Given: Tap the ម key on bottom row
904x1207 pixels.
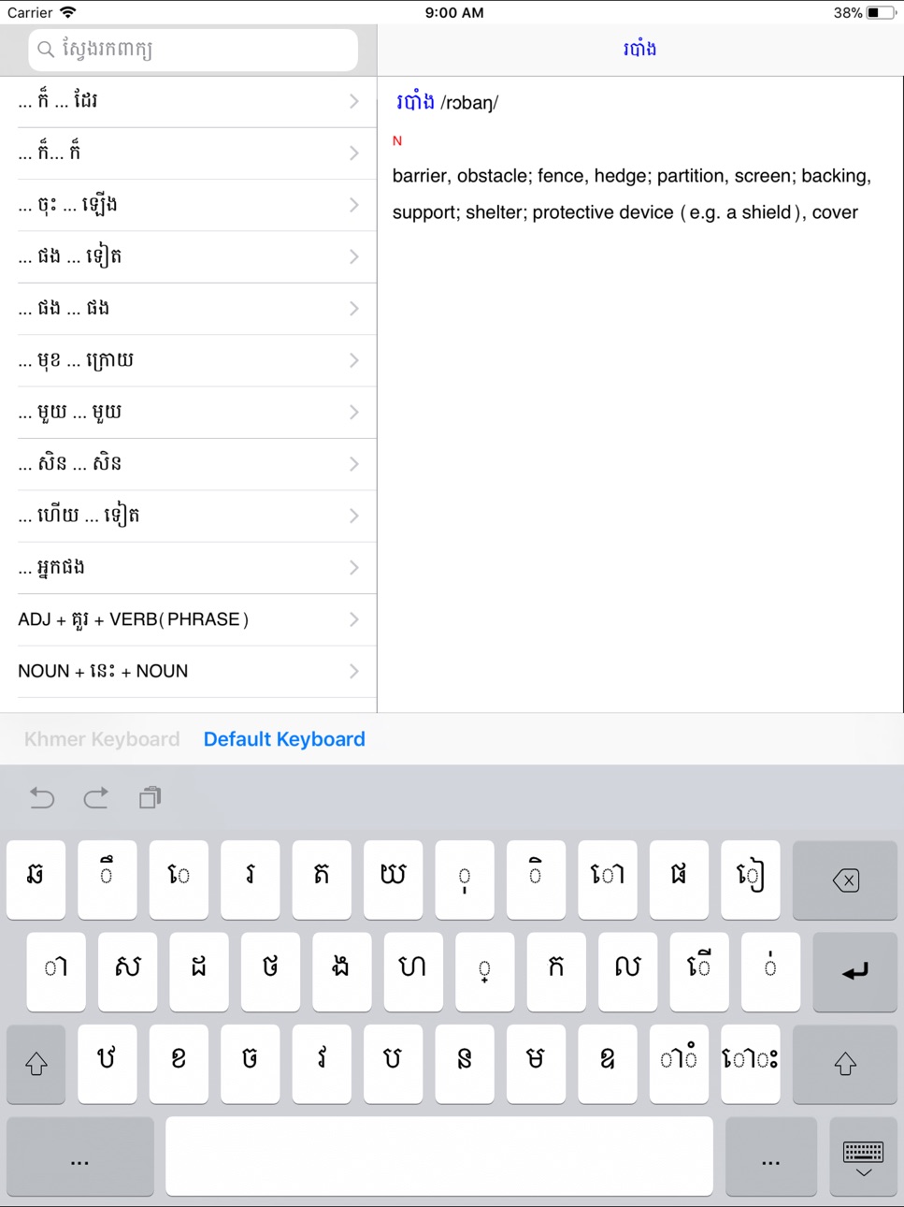Looking at the screenshot, I should coord(536,1064).
